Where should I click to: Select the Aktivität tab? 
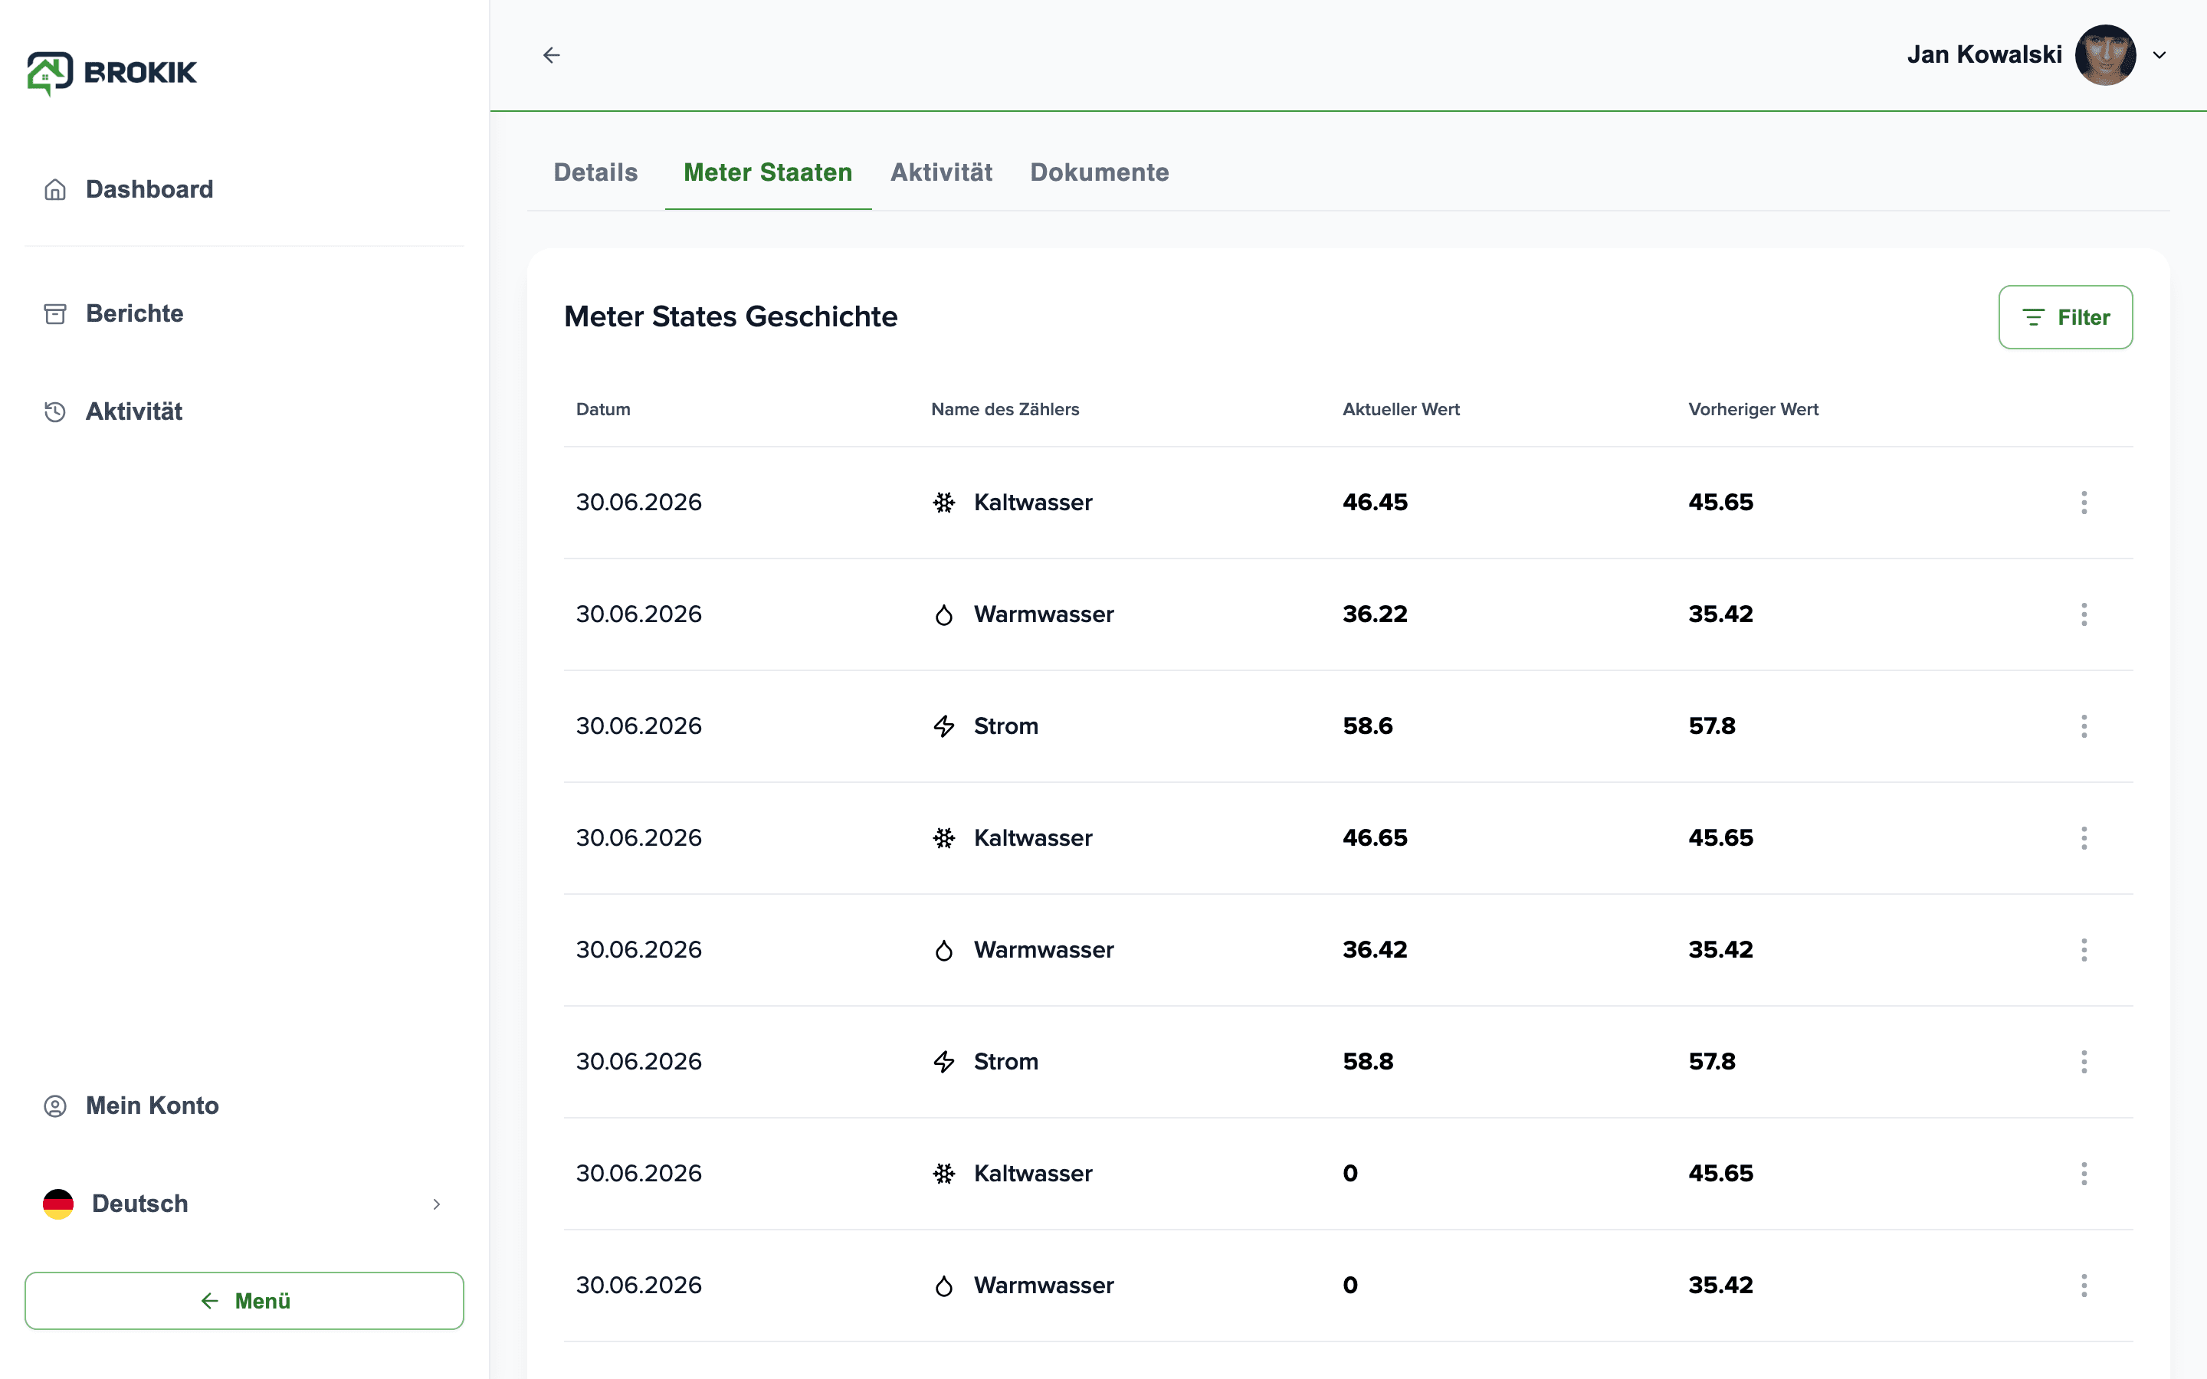941,172
